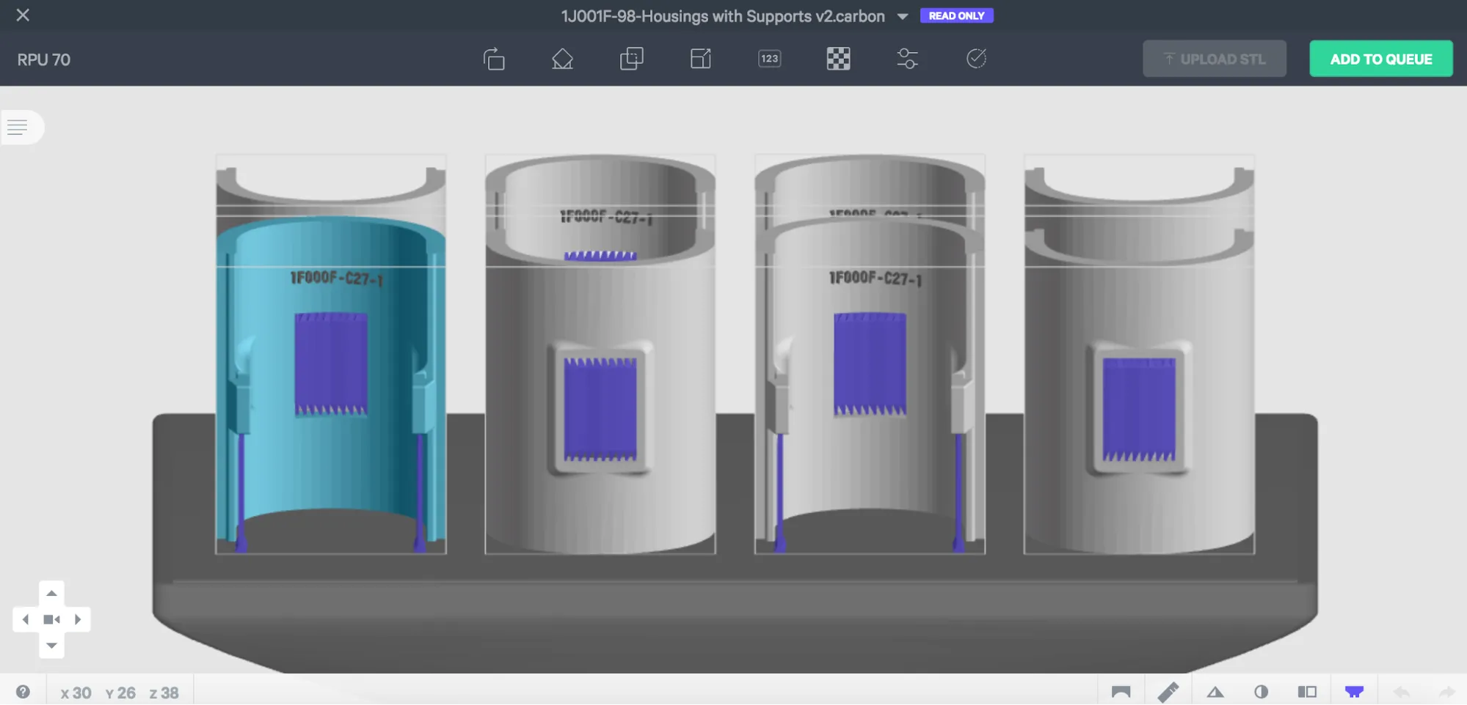Toggle the arch overhang view icon

point(1121,692)
